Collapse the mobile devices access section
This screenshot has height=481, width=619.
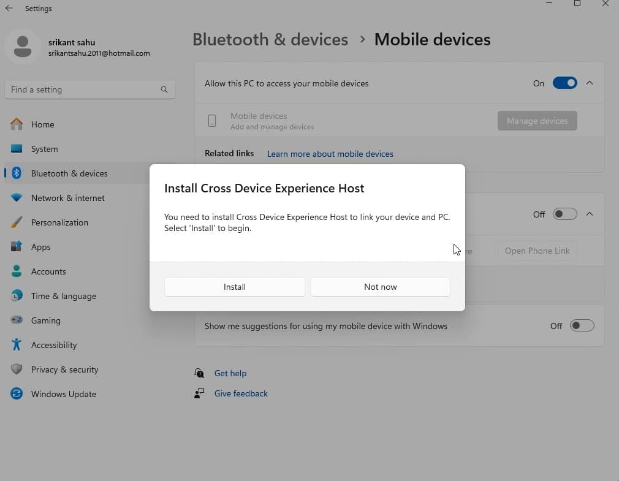(x=590, y=83)
